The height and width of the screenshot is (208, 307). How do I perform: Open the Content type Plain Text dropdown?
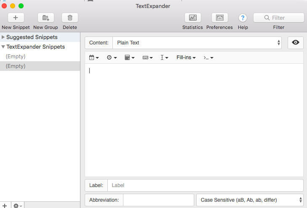coord(197,43)
